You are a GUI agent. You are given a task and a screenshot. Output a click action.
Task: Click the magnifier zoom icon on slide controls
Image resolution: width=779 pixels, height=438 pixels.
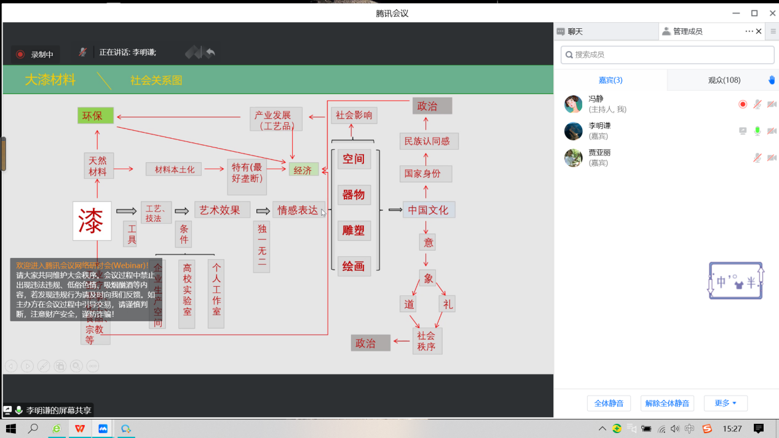pos(76,366)
